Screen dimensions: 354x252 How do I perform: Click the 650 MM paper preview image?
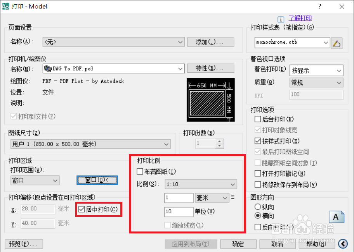211,100
